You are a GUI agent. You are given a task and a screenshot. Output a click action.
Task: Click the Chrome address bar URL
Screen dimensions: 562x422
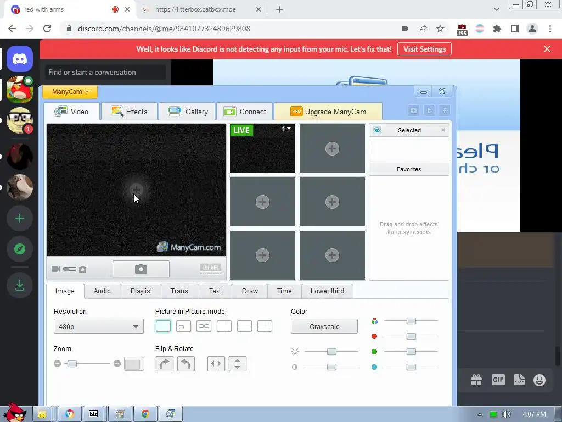tap(164, 29)
